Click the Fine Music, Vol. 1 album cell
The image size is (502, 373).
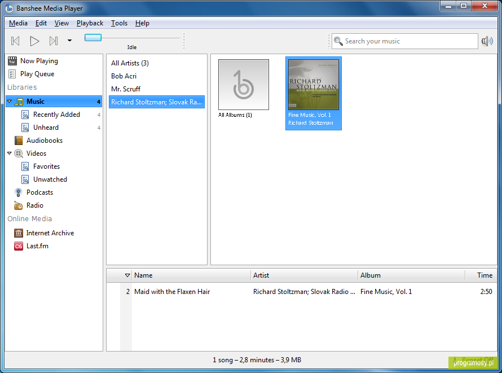(386, 292)
